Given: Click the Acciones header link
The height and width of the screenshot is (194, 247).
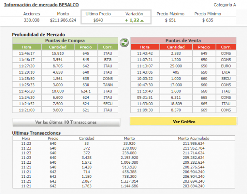Looking at the screenshot, I should 31,14.
